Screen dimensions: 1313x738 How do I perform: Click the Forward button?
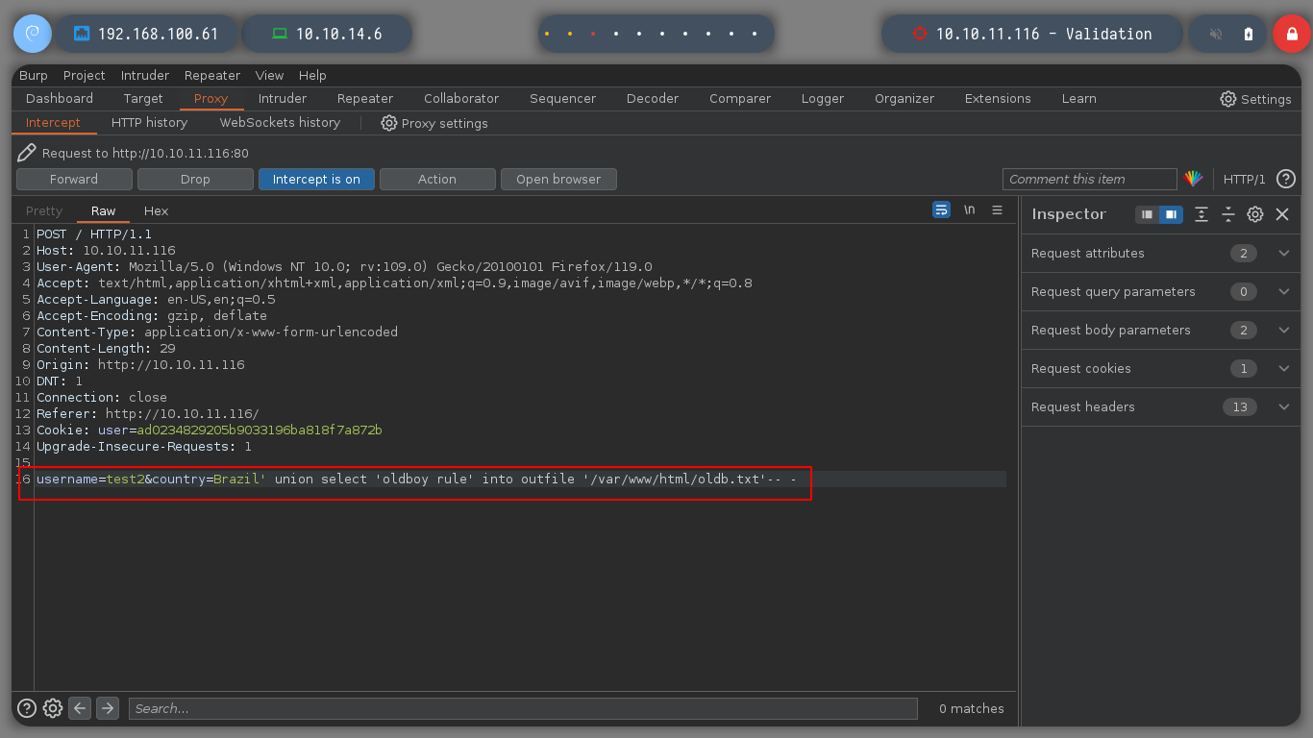(x=74, y=179)
